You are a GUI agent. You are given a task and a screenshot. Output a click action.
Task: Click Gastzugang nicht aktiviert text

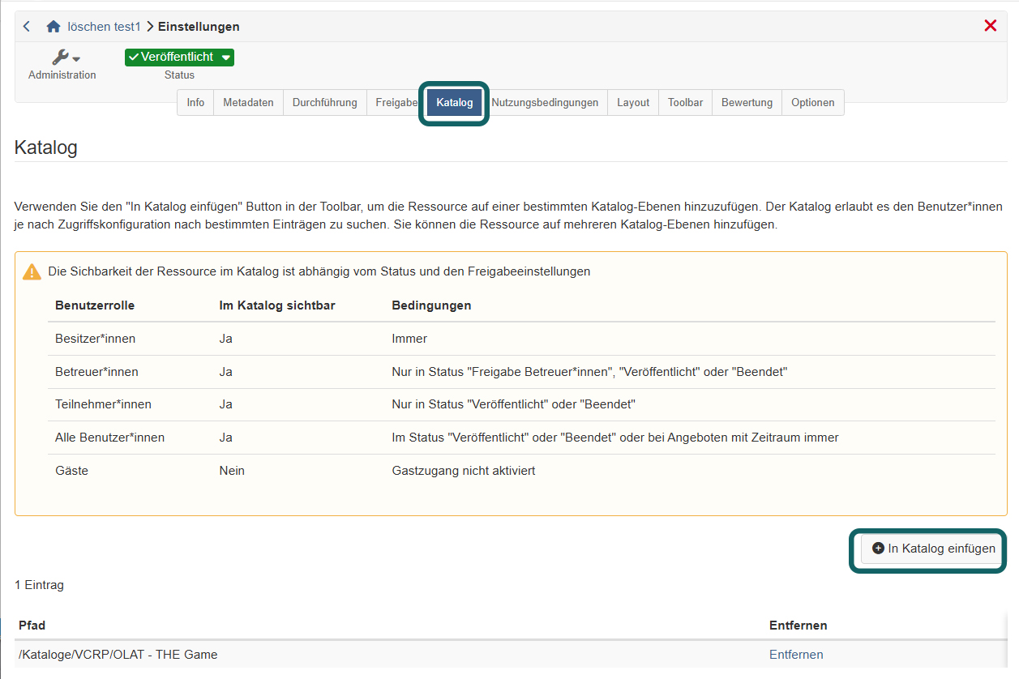[463, 471]
